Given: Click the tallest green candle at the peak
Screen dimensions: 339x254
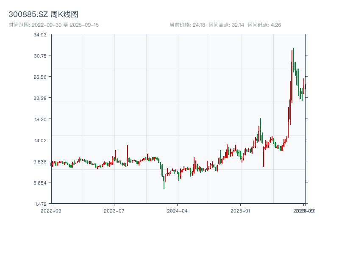Looking at the screenshot, I should (294, 61).
